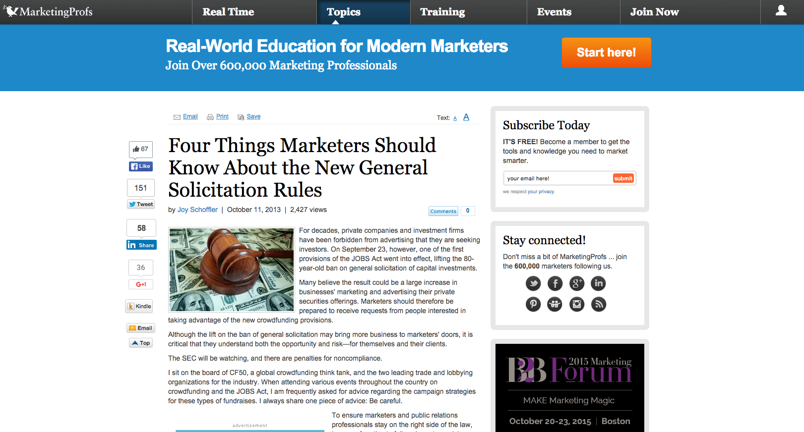Click the 2,427 views text
The width and height of the screenshot is (804, 432).
pos(309,210)
